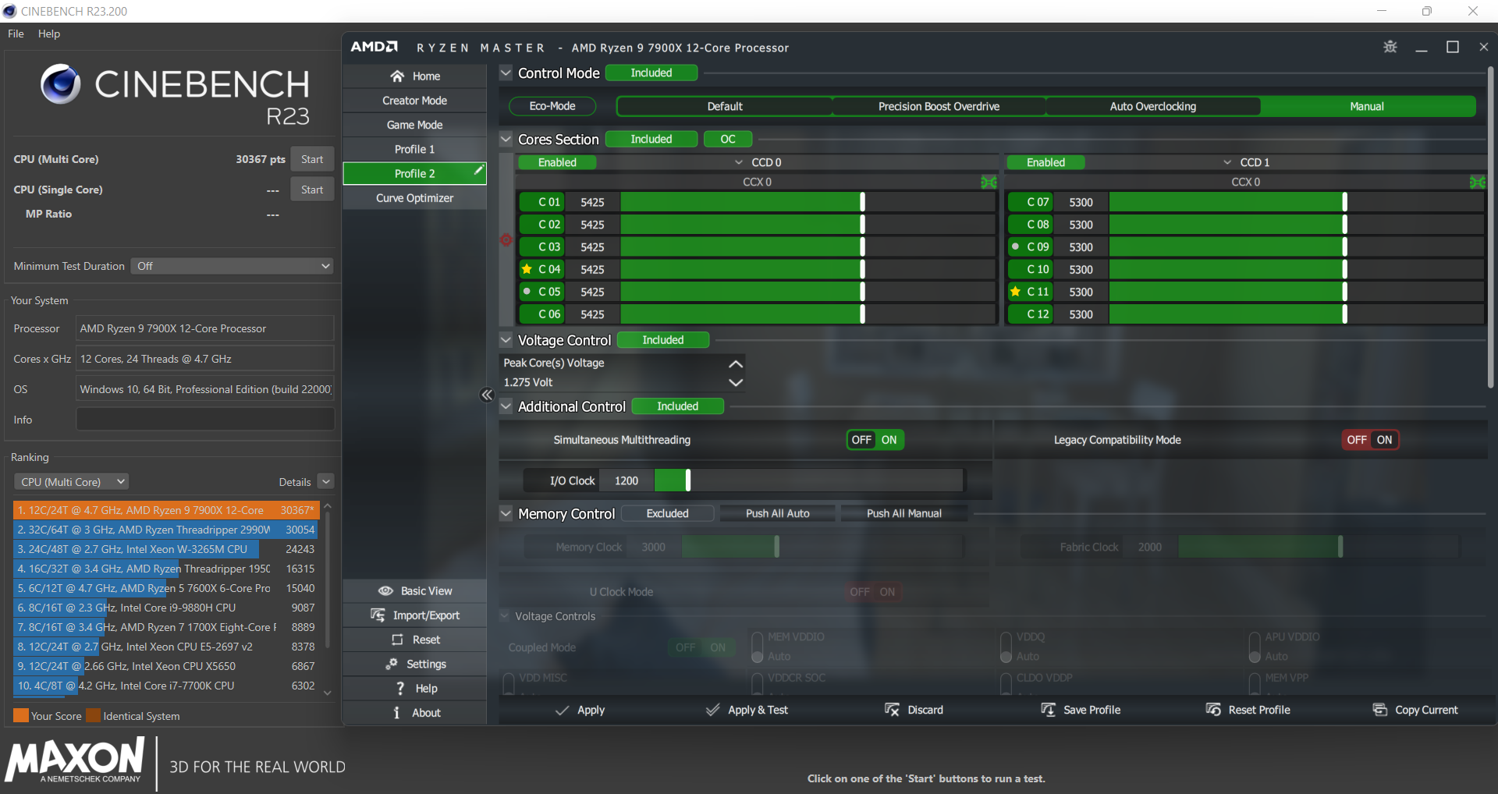Toggle Additional Control Included button

(678, 406)
